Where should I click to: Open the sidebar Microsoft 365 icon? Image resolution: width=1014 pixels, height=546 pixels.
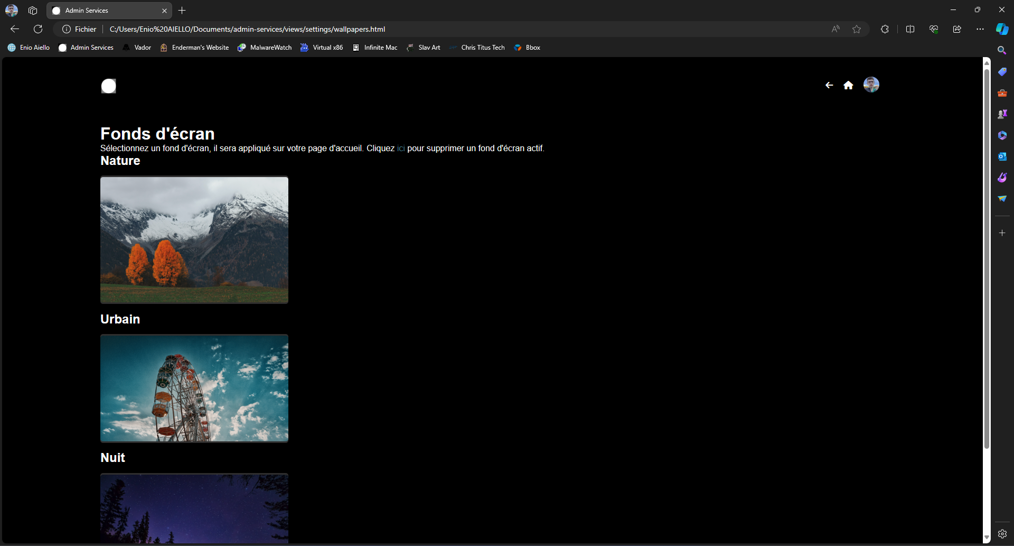click(x=1002, y=135)
